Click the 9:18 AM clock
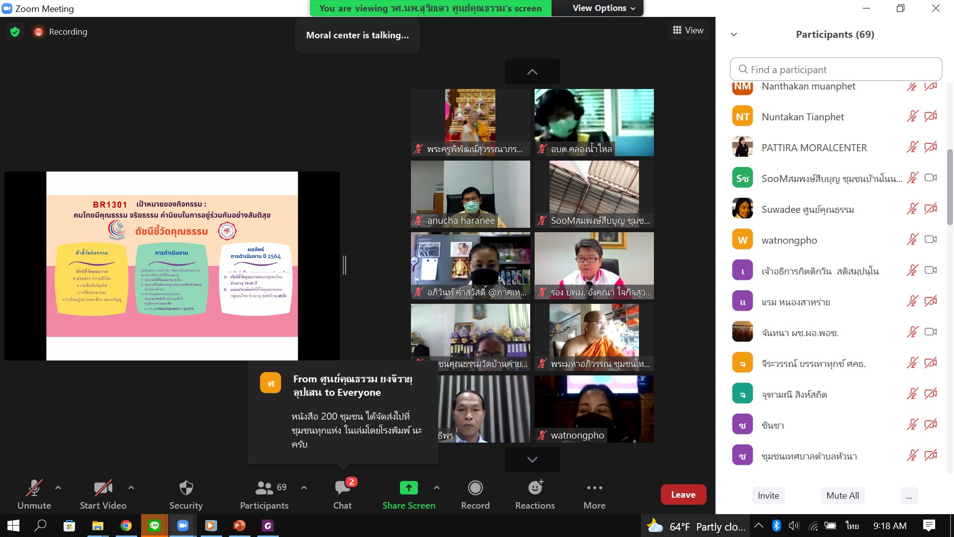The width and height of the screenshot is (954, 537). tap(889, 526)
